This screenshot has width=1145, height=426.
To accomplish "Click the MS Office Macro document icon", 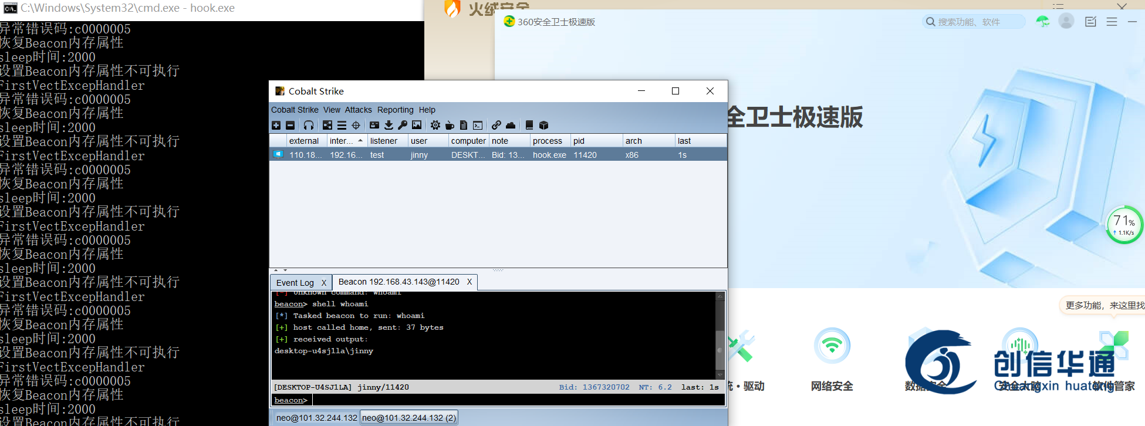I will 464,125.
